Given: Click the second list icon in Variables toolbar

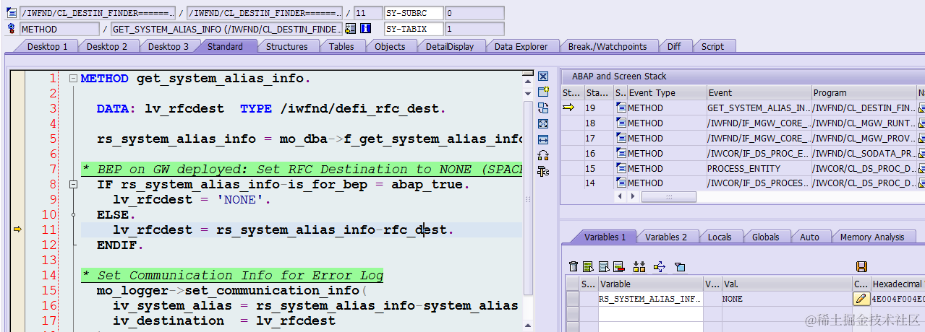Looking at the screenshot, I should 604,267.
